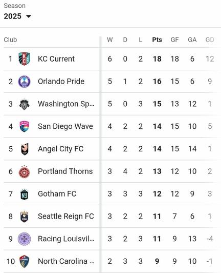Click the KC Current team logo
Image resolution: width=221 pixels, height=273 pixels.
tap(25, 59)
